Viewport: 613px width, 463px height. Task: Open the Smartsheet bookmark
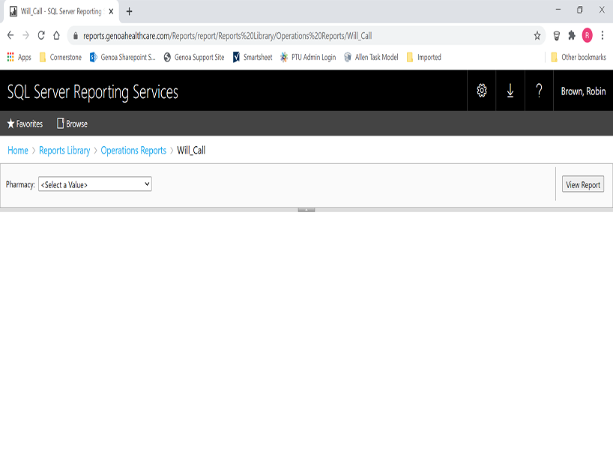click(253, 57)
